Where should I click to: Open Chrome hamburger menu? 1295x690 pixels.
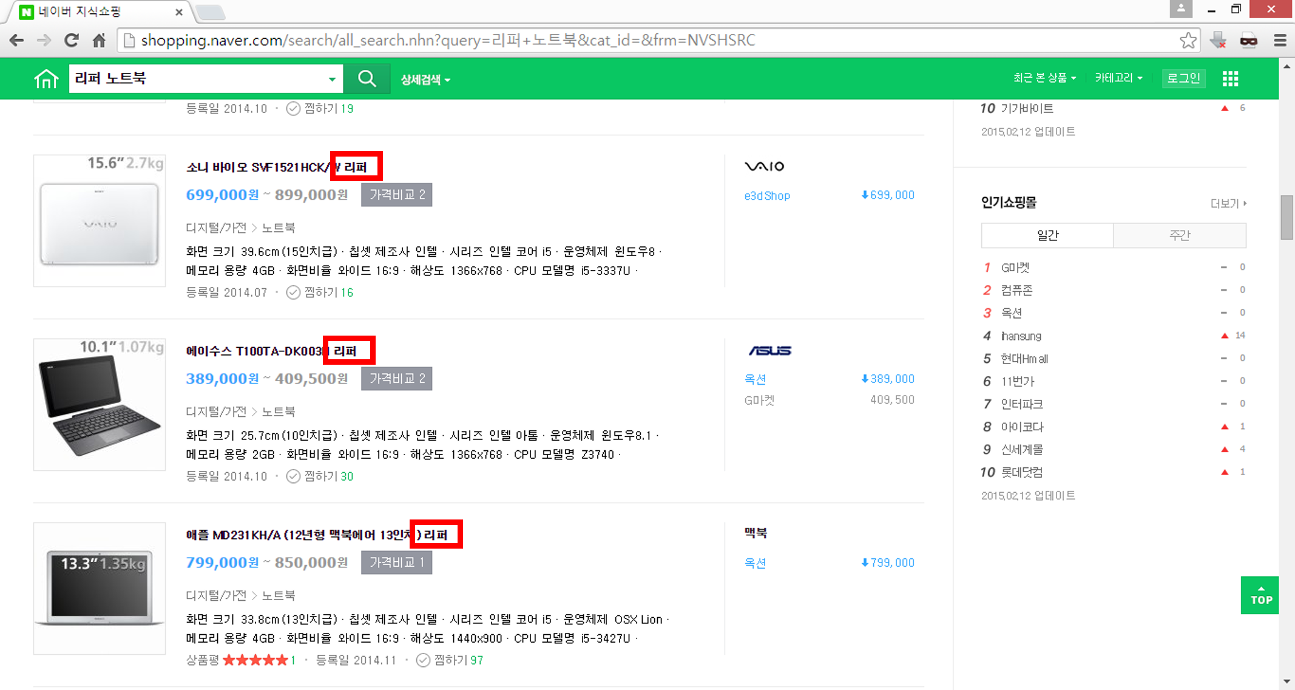coord(1280,41)
